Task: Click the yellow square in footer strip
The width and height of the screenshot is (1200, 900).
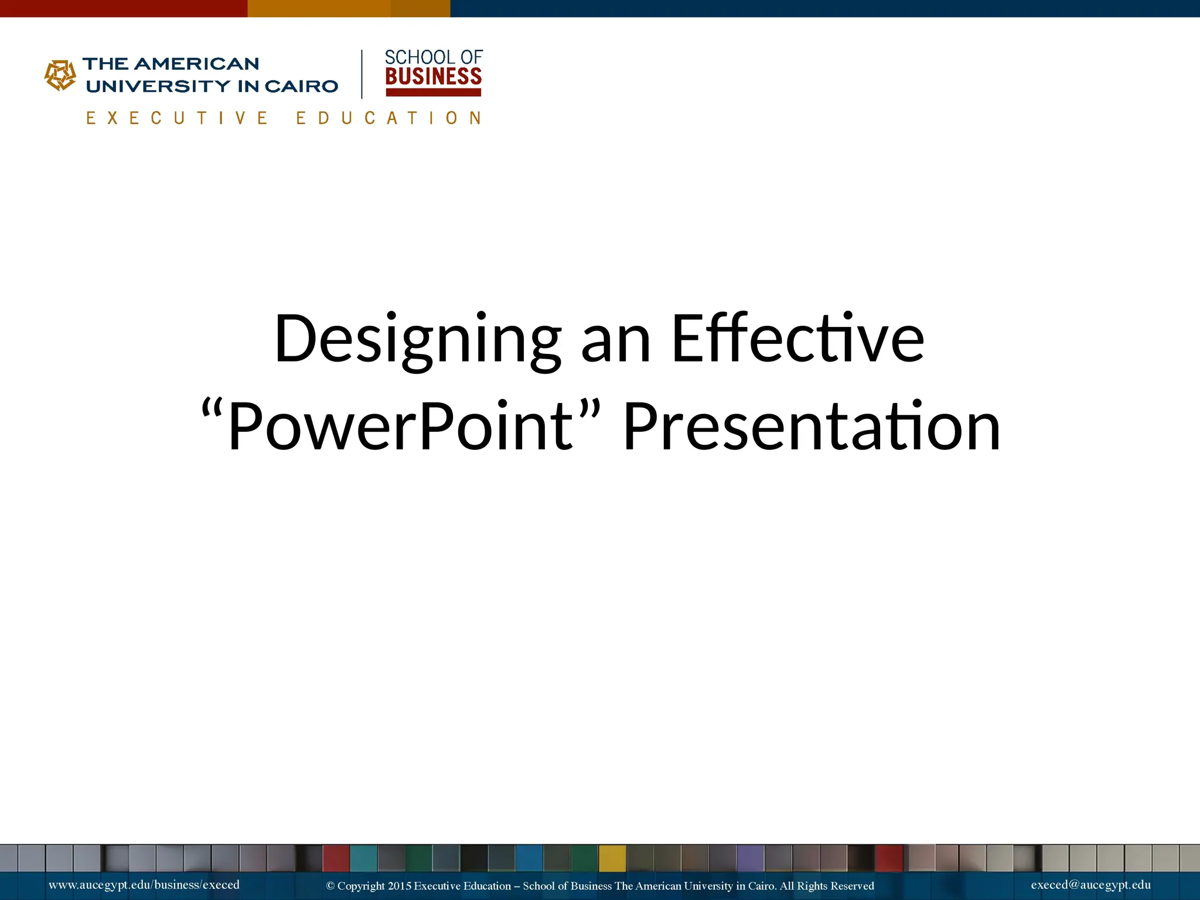Action: pyautogui.click(x=612, y=858)
